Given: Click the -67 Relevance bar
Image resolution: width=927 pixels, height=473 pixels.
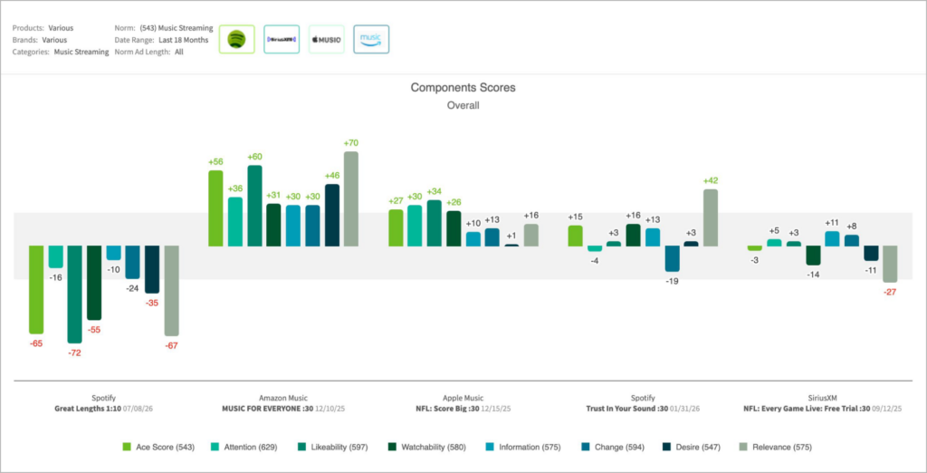Looking at the screenshot, I should [171, 291].
